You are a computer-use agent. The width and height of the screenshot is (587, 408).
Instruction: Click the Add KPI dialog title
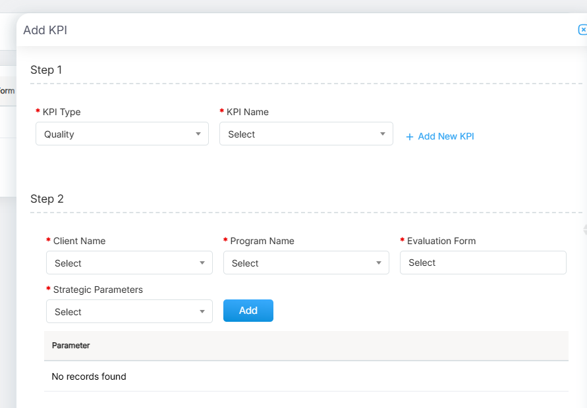(x=45, y=30)
